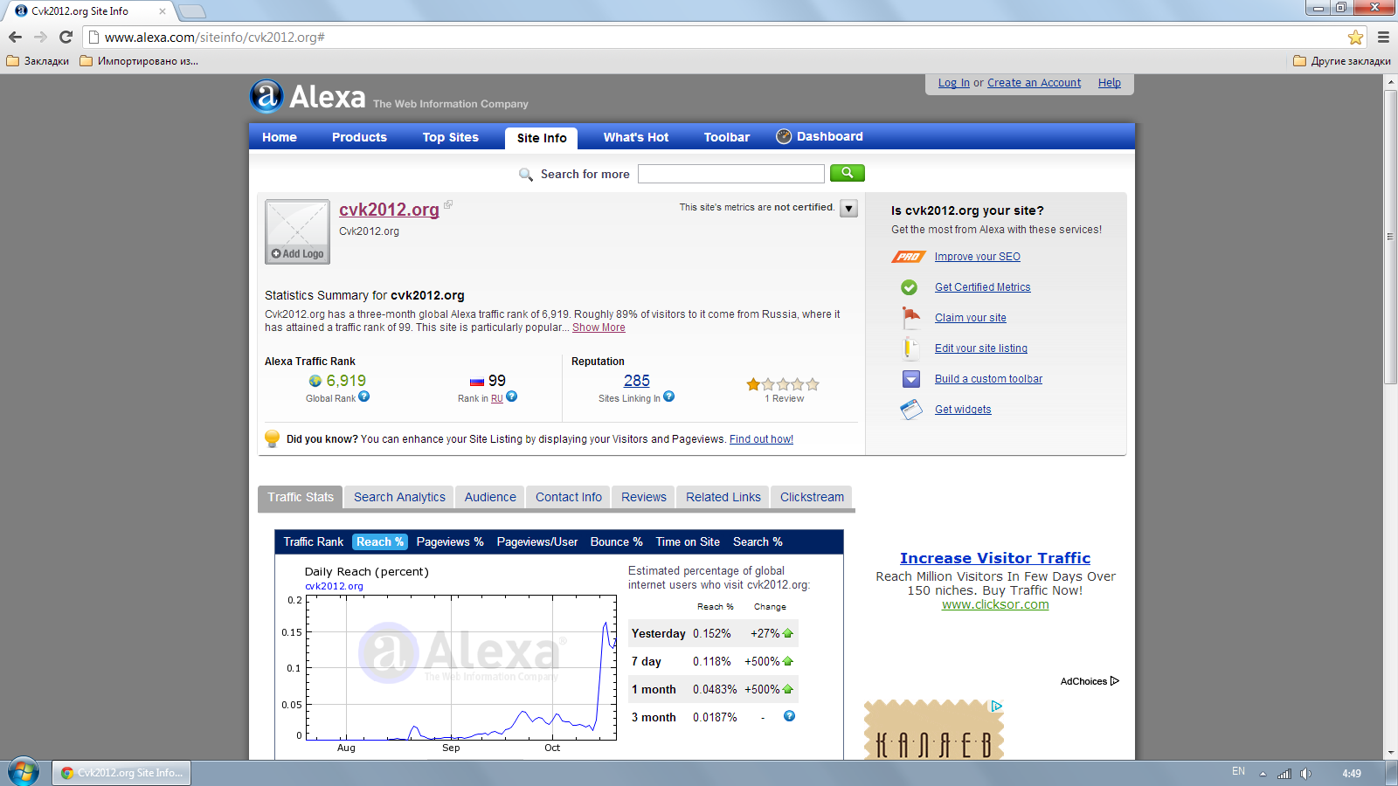Click the Show More link
The height and width of the screenshot is (786, 1398).
[x=599, y=327]
